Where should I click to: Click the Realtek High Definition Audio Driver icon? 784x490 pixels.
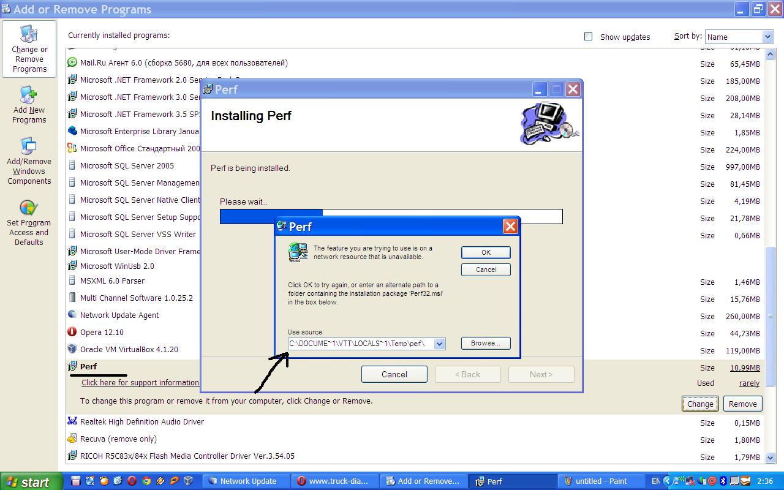72,421
